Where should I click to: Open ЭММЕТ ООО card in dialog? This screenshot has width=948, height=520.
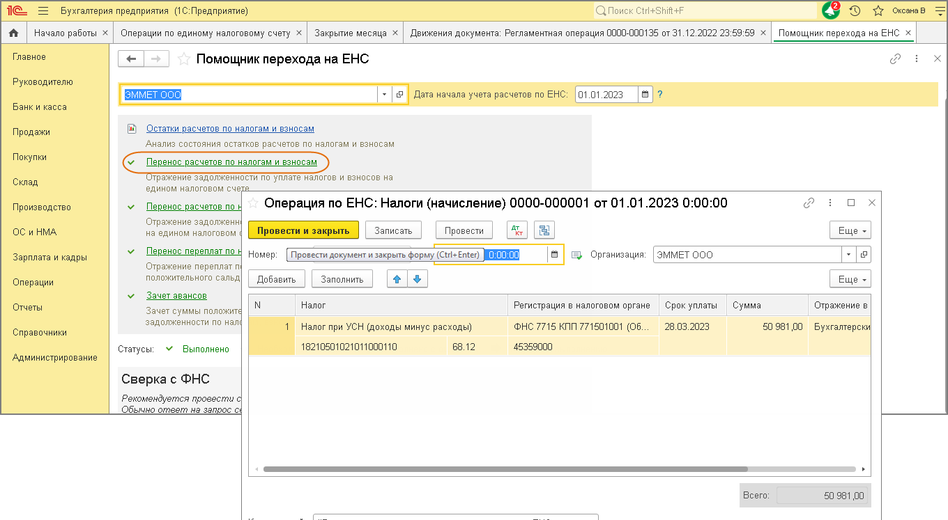864,255
